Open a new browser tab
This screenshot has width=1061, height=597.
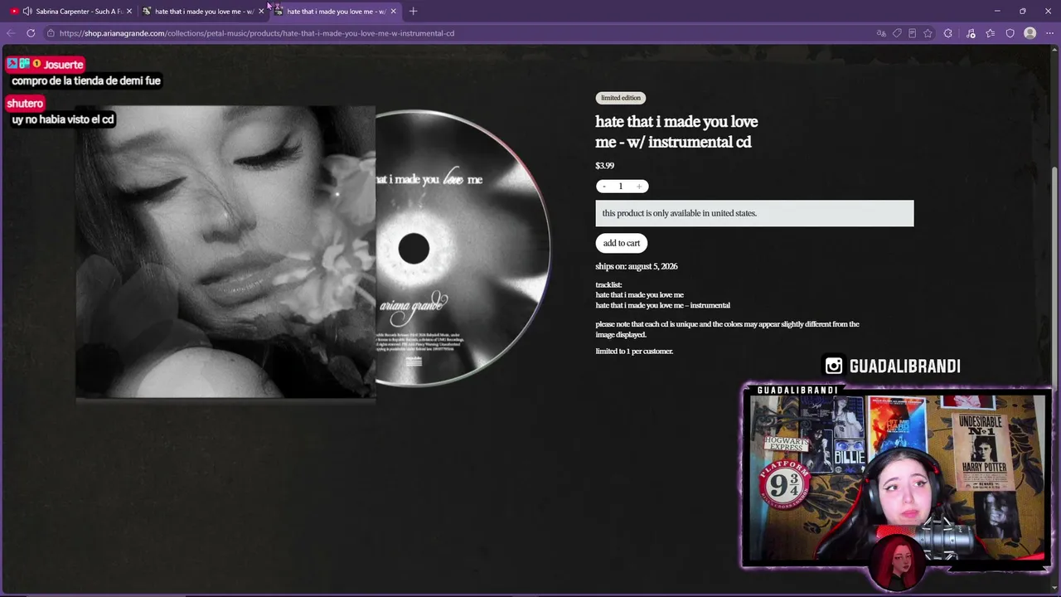point(414,11)
